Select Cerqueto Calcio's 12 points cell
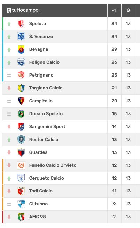This screenshot has width=140, height=228. point(114,178)
